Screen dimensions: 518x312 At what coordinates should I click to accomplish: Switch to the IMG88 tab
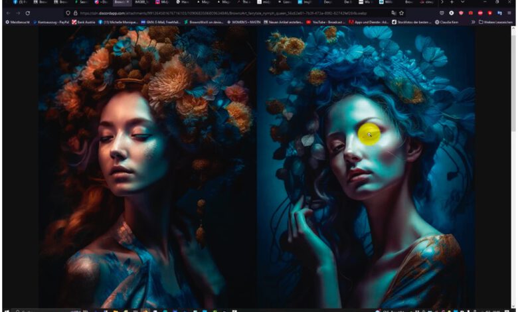point(142,2)
